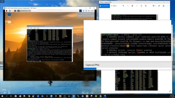Click See all photos in Photos app
The width and height of the screenshot is (175, 98).
tap(104, 6)
